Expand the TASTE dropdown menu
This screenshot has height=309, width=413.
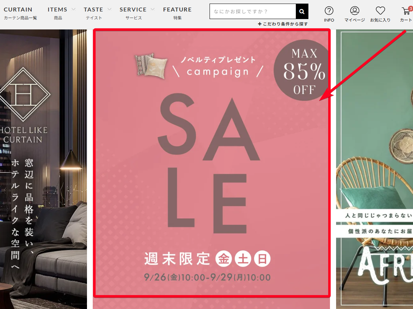(97, 13)
